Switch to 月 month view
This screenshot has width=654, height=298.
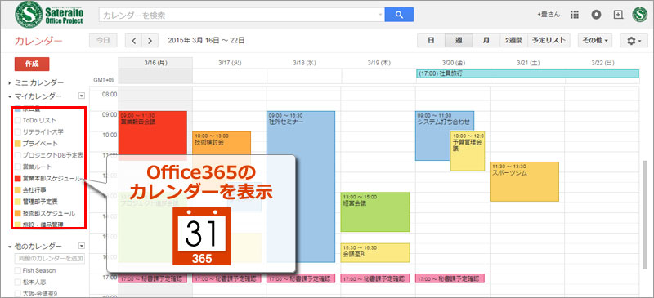[x=486, y=41]
